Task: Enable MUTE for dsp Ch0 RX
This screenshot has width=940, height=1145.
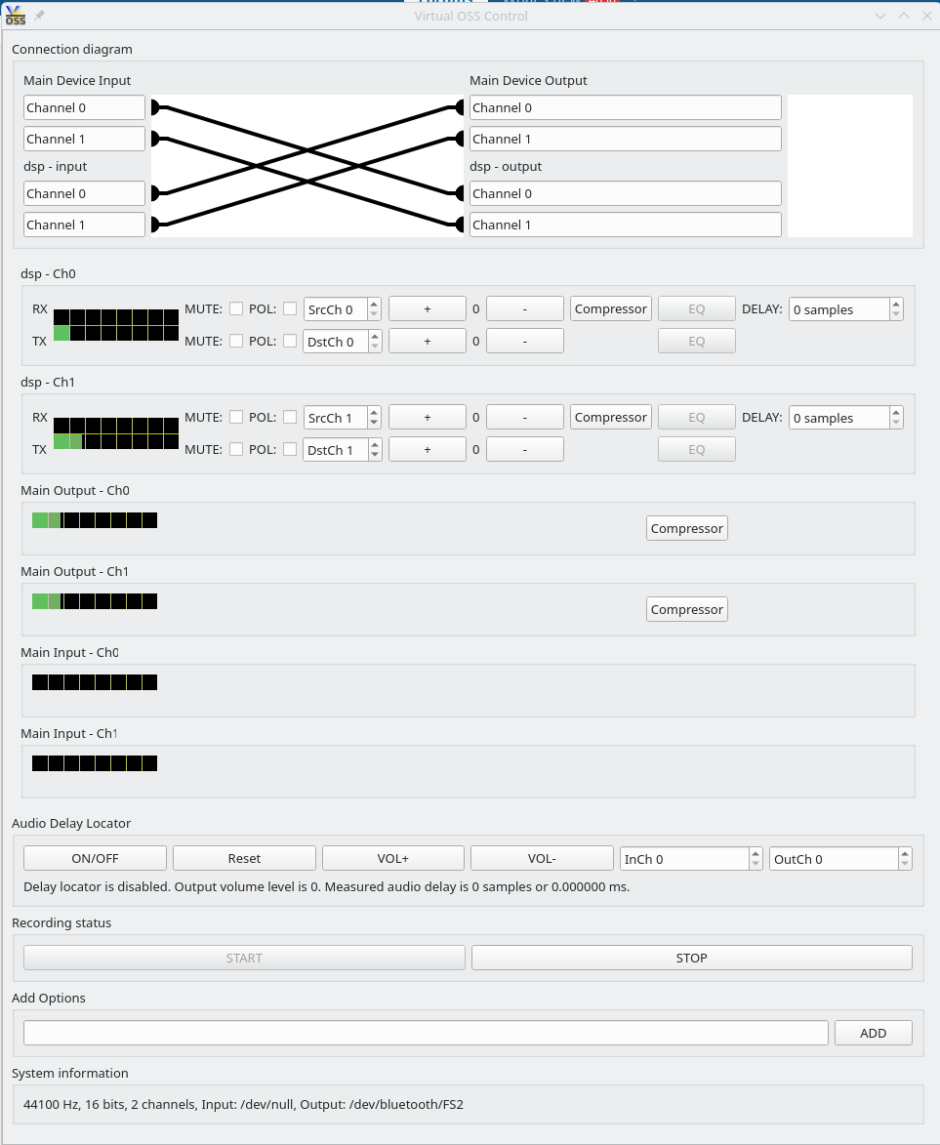Action: click(235, 308)
